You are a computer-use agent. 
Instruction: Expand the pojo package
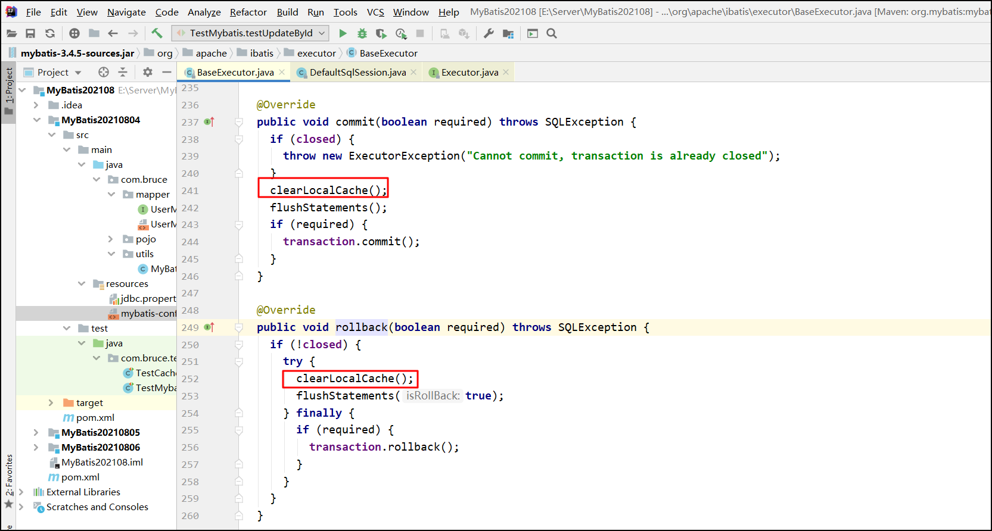click(111, 239)
